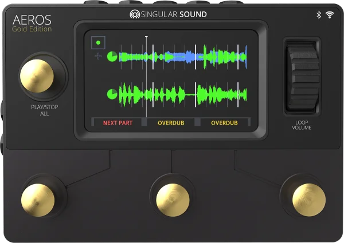The height and width of the screenshot is (243, 344).
Task: Tap the right OVERDUB label
Action: [224, 123]
